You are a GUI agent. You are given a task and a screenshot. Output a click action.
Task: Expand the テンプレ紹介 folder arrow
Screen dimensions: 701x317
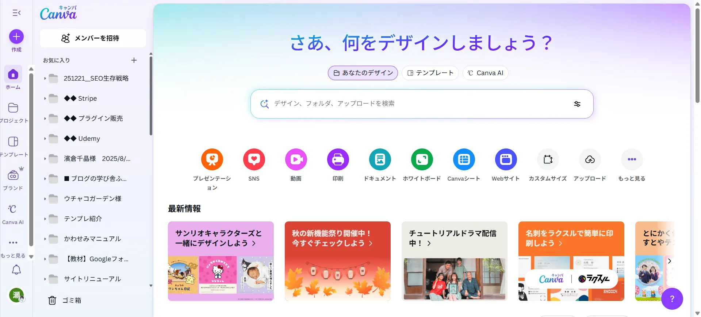pos(45,219)
